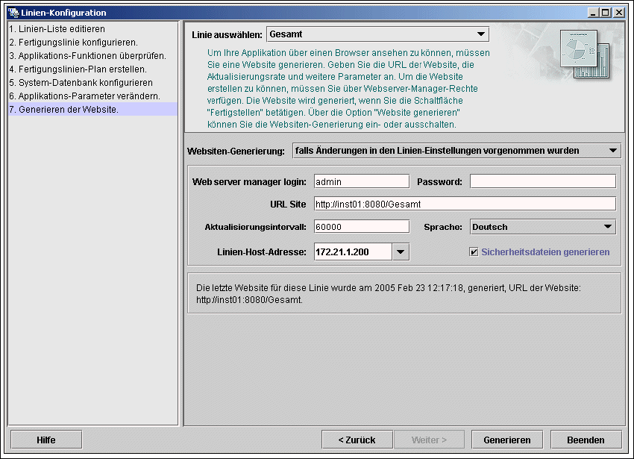
Task: Click the chart illustration image in header
Action: point(585,54)
